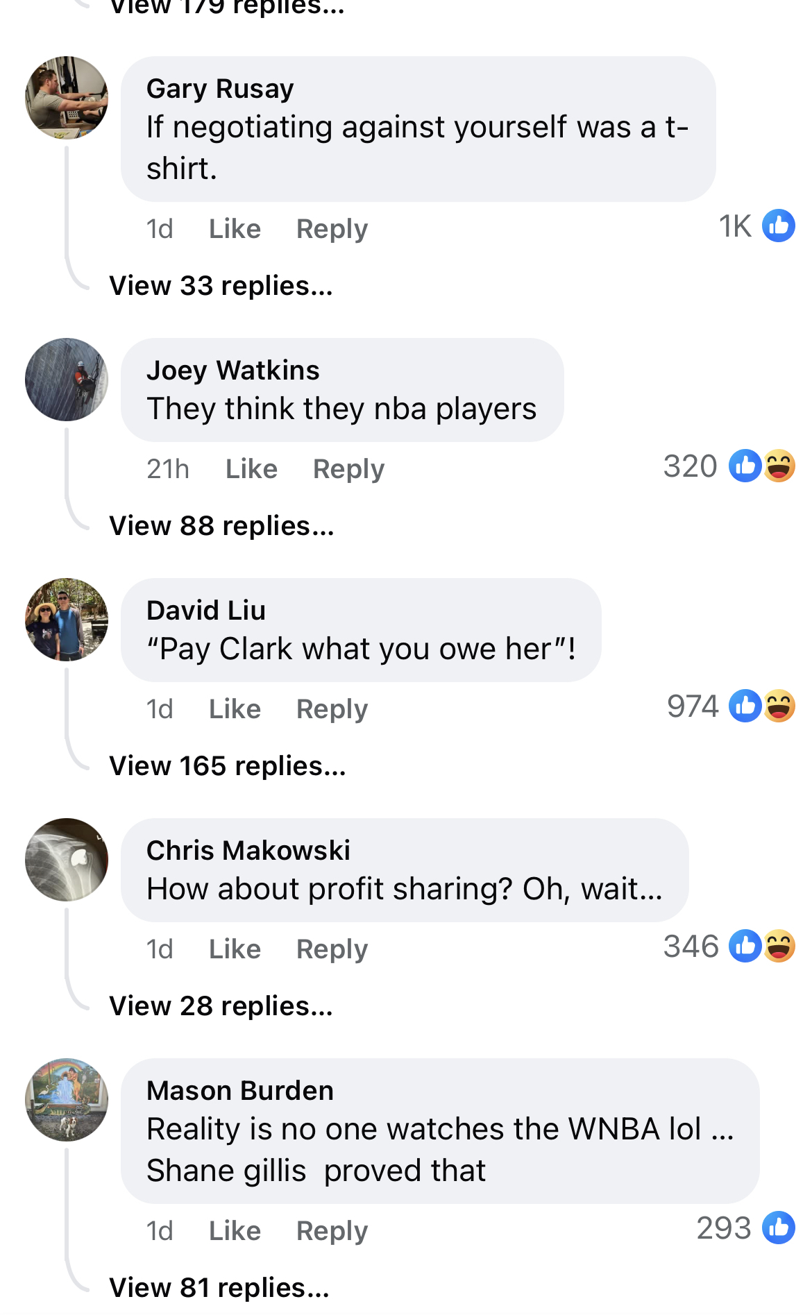Screen dimensions: 812x1315
Task: Expand View 88 replies under Joey Watkins
Action: tap(222, 526)
